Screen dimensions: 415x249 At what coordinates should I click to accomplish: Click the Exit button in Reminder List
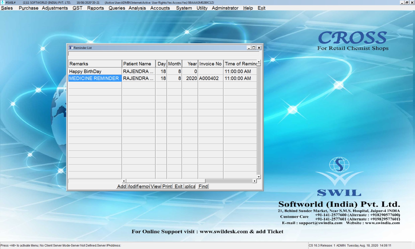pos(179,186)
